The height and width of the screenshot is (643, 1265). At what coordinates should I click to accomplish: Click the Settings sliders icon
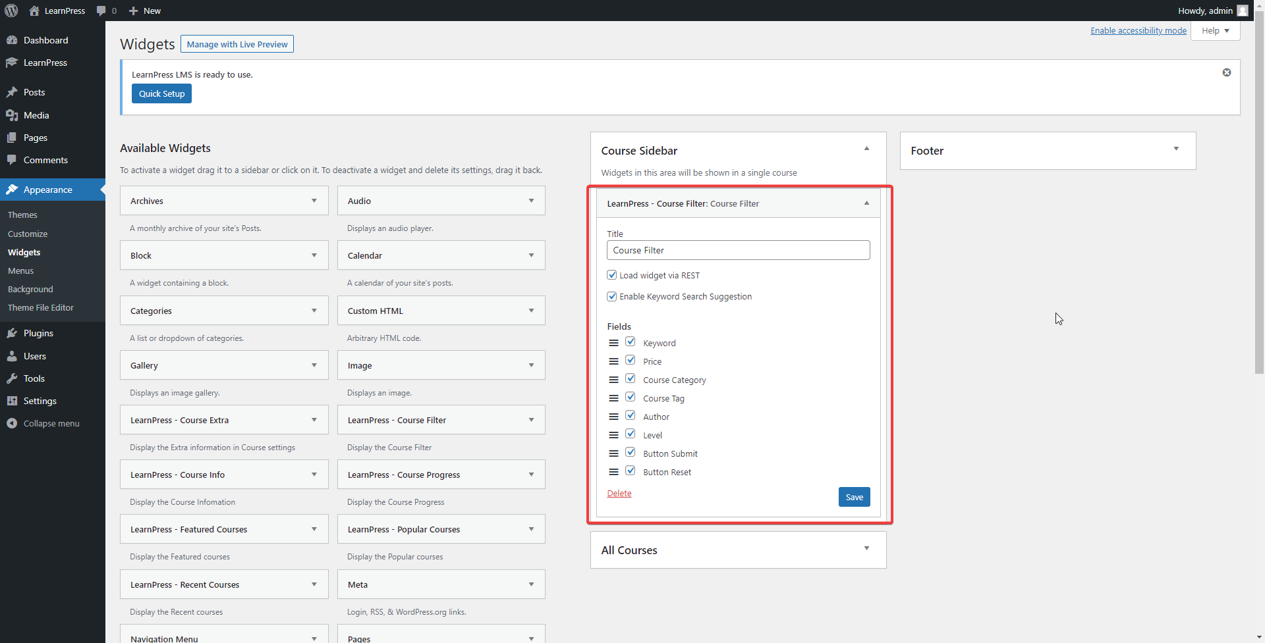tap(12, 401)
